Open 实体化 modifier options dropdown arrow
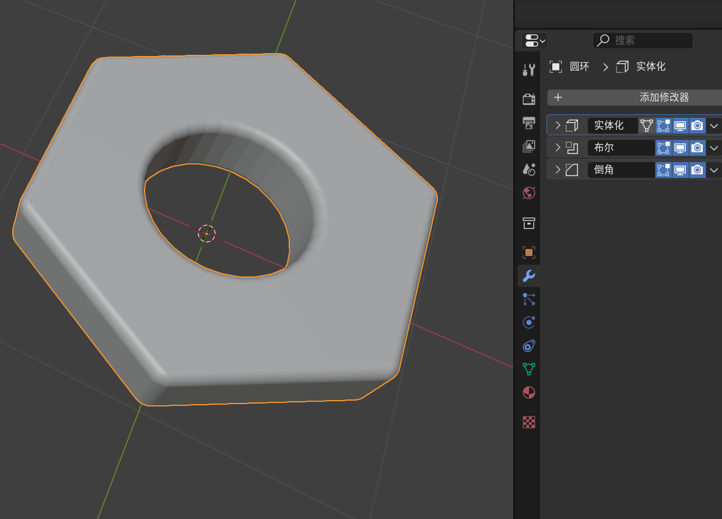The height and width of the screenshot is (519, 722). click(714, 125)
